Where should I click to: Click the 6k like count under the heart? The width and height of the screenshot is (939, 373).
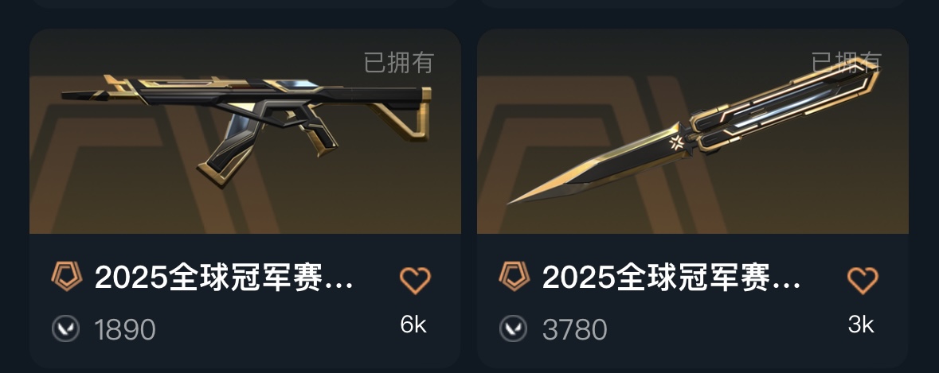pos(413,324)
